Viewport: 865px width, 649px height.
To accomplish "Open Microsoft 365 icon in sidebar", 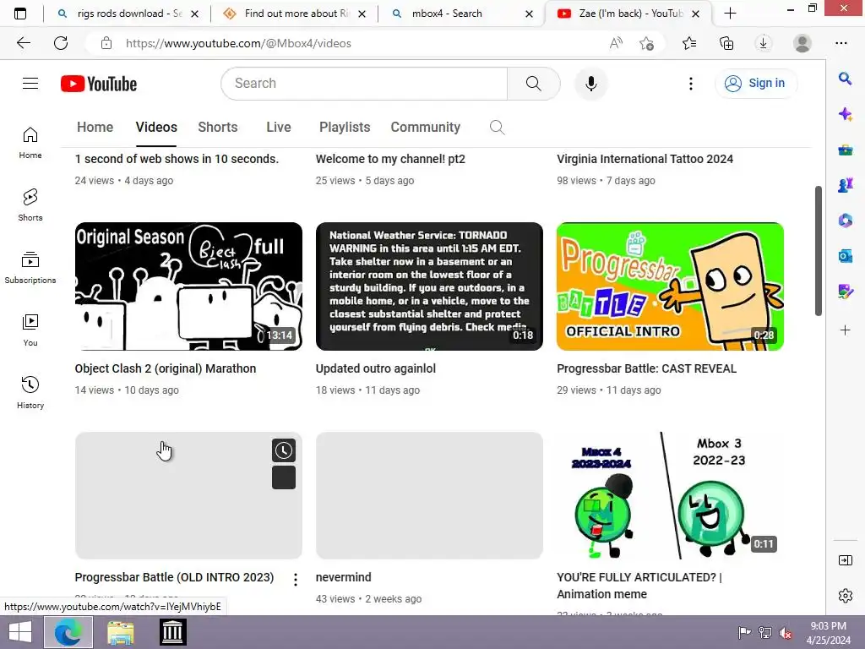I will pyautogui.click(x=845, y=221).
